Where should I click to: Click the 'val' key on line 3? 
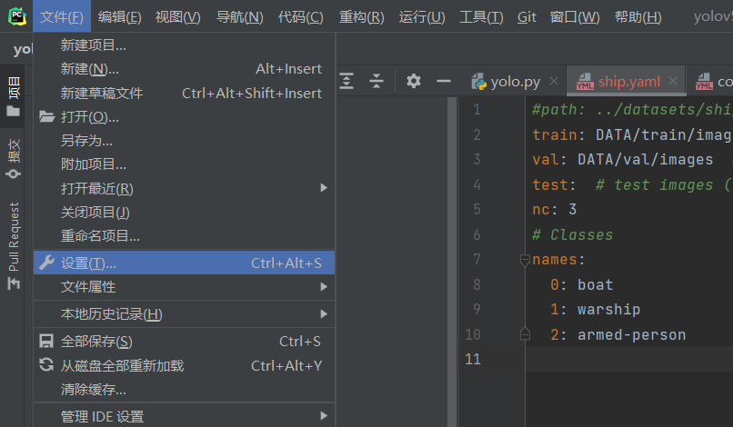pyautogui.click(x=546, y=159)
